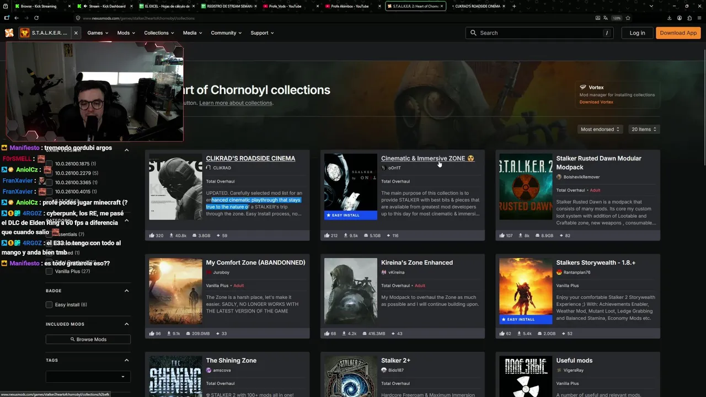Click avatar icon next to Bido187

384,371
